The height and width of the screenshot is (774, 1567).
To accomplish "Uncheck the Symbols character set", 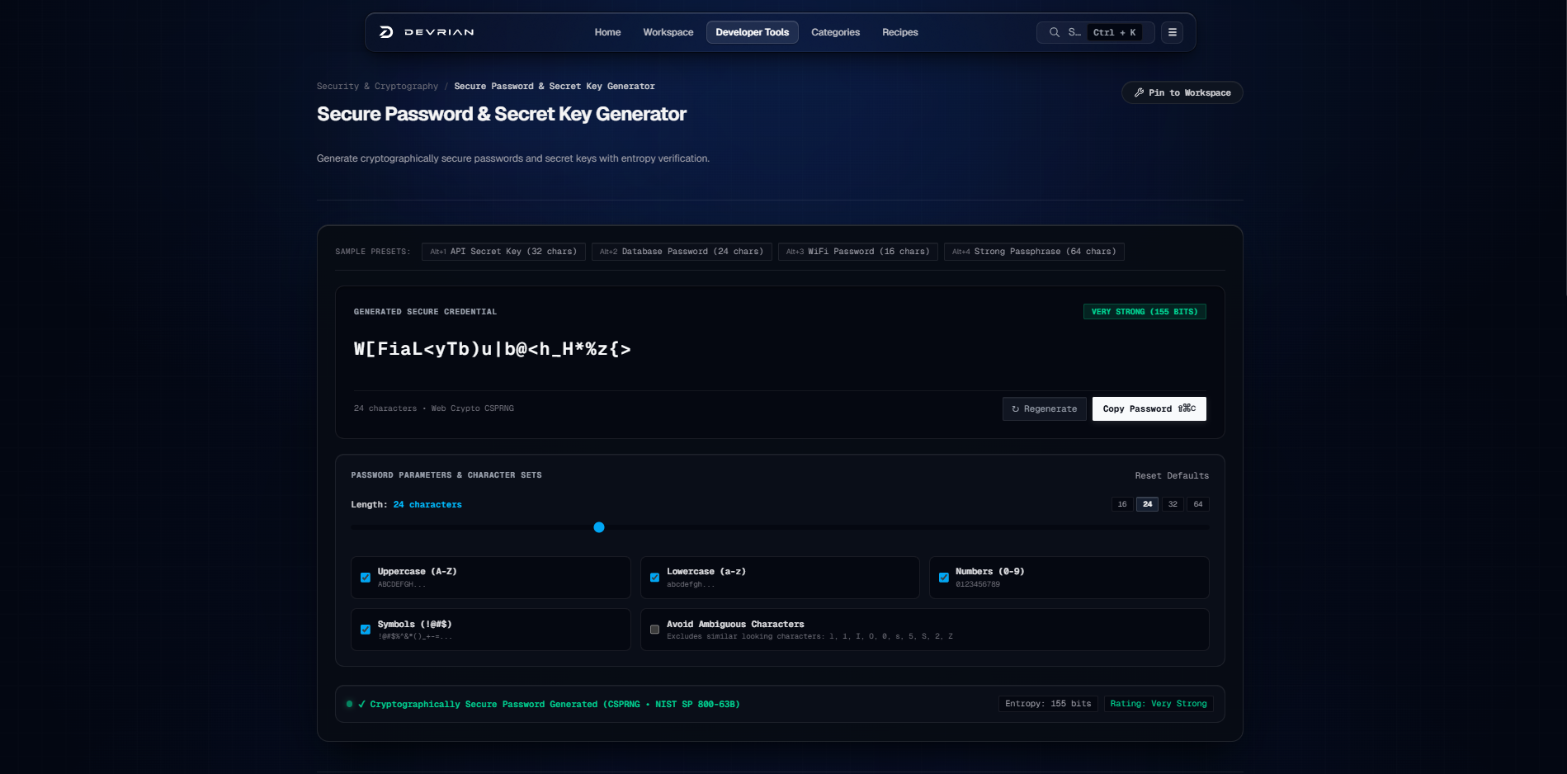I will point(366,630).
